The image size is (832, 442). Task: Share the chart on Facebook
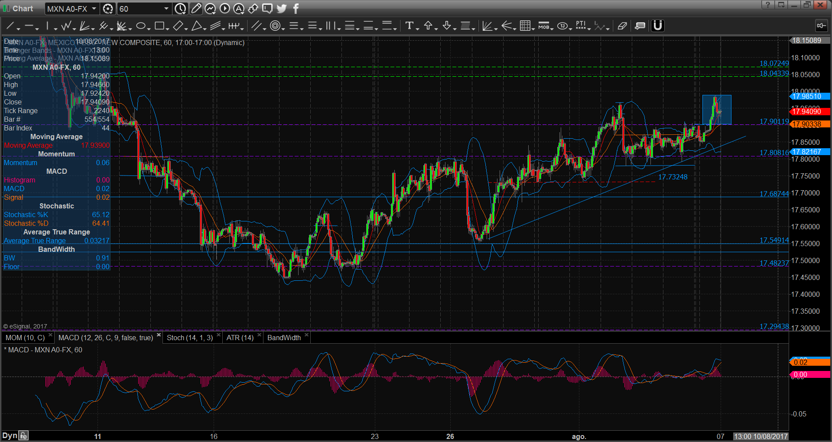click(x=296, y=8)
